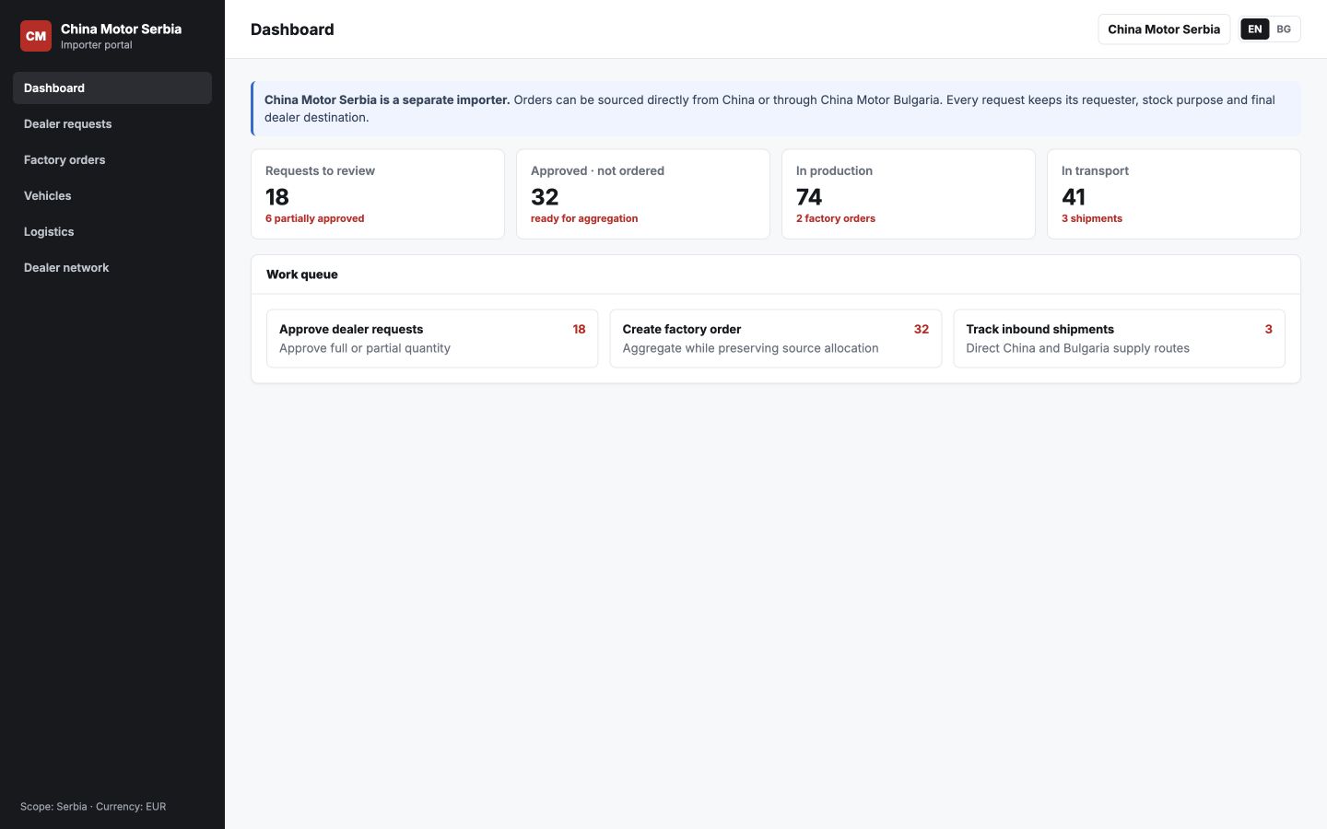This screenshot has height=829, width=1327.
Task: Open Factory orders section
Action: click(112, 159)
